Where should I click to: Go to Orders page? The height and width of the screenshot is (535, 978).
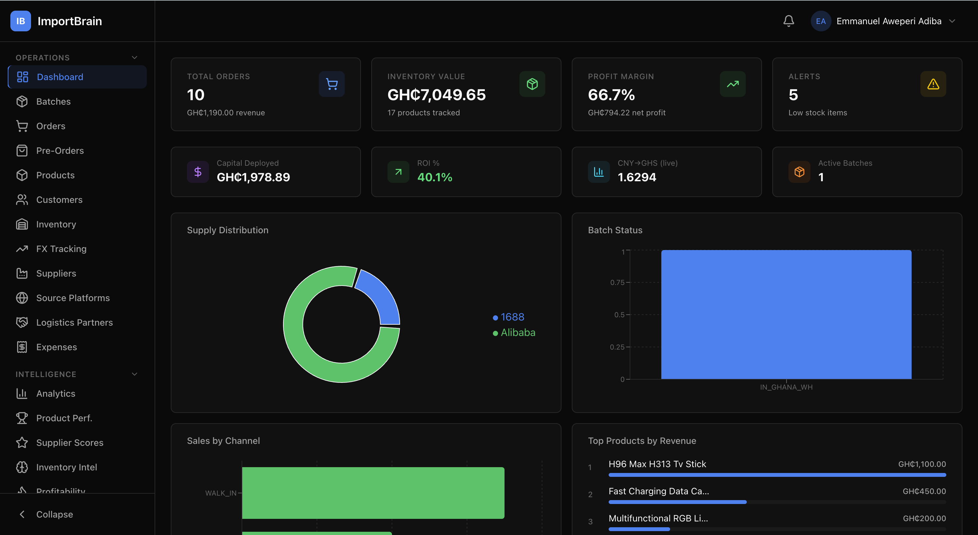[77, 126]
